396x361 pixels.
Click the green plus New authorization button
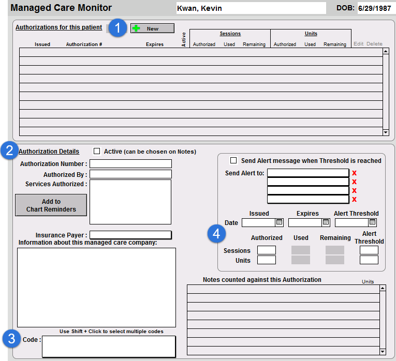pos(152,28)
